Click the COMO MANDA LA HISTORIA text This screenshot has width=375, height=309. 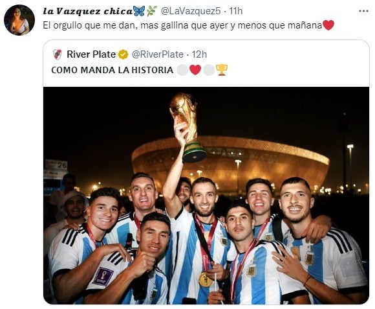pos(112,70)
